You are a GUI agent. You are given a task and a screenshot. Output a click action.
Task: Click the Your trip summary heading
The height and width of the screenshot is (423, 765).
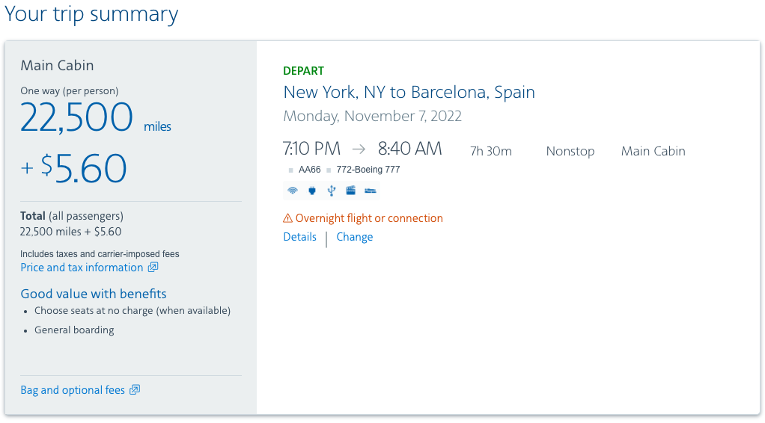click(91, 14)
